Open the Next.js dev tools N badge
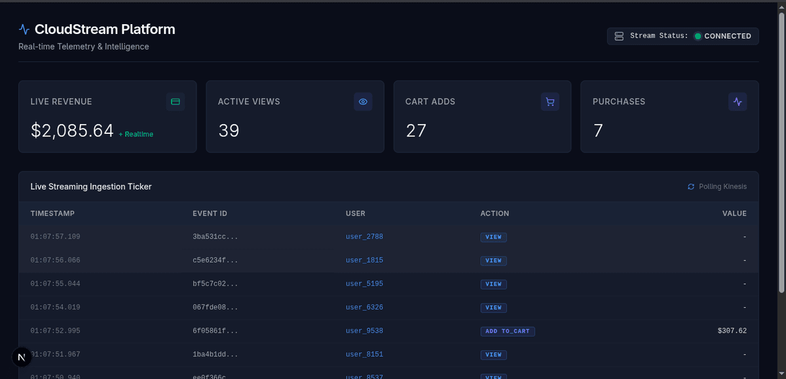786x379 pixels. point(22,357)
